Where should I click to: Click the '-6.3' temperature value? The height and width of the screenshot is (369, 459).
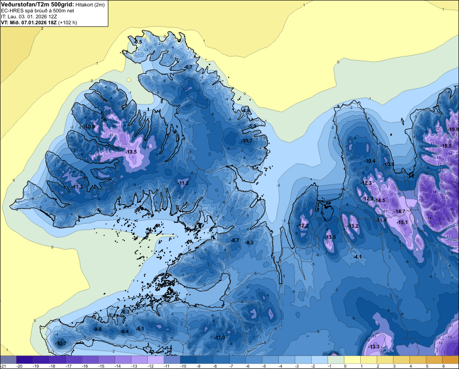click(125, 312)
